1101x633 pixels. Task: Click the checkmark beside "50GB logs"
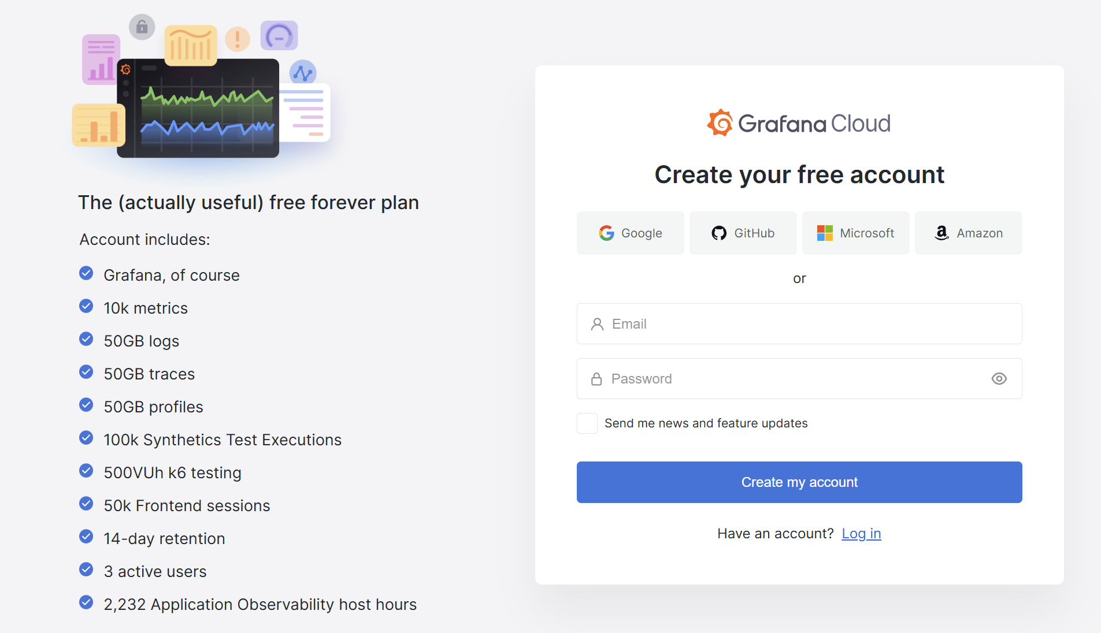point(86,339)
